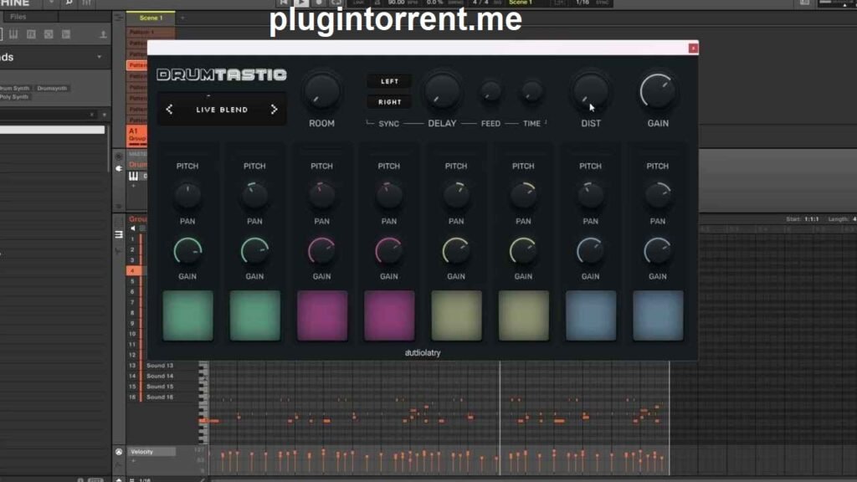
Task: Click the user content icon in browser
Action: (x=103, y=34)
